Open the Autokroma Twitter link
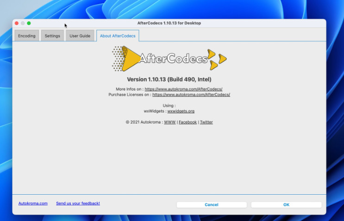344x221 pixels. point(206,122)
